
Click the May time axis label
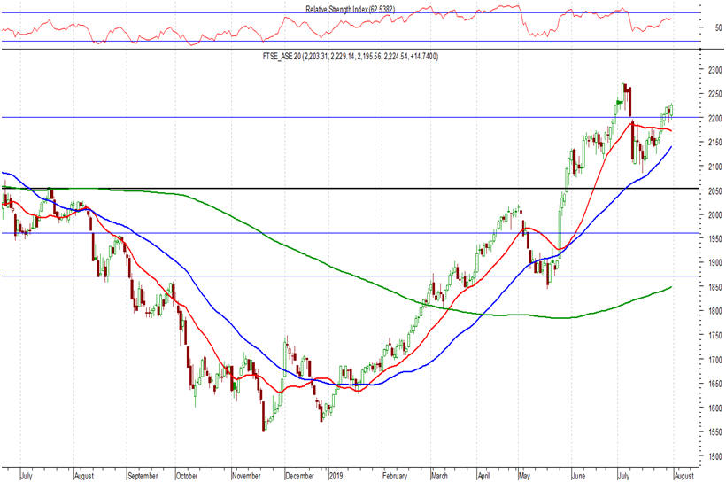(x=525, y=476)
